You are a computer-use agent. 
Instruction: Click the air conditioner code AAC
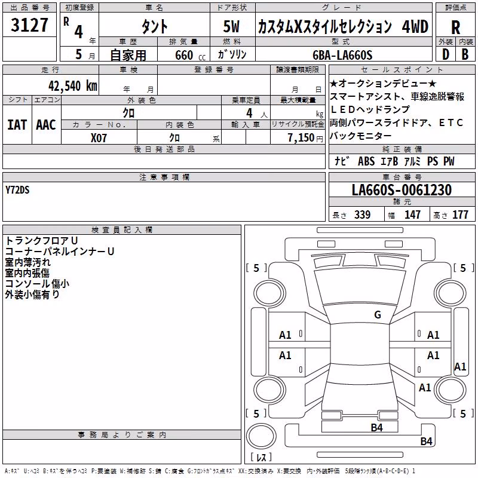click(46, 125)
